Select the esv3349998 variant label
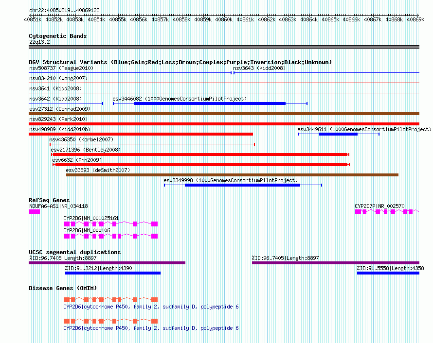 231,180
